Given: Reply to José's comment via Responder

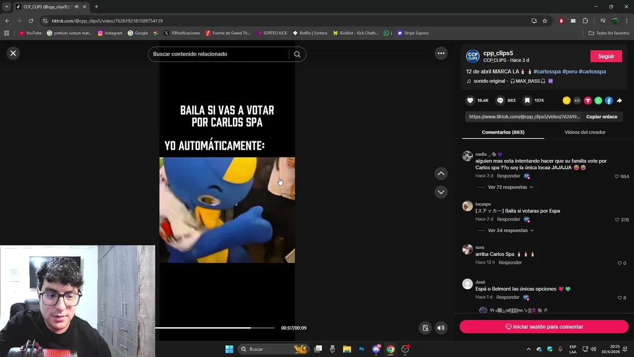Looking at the screenshot, I should point(508,297).
